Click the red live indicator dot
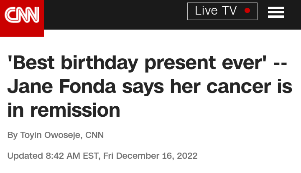The height and width of the screenshot is (173, 301). pos(247,11)
